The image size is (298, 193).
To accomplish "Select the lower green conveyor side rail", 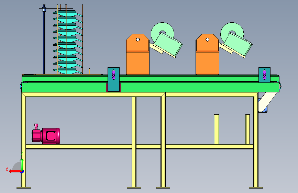I will tap(151, 87).
